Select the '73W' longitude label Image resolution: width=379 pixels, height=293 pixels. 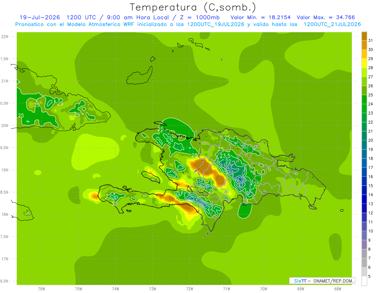pos(153,289)
